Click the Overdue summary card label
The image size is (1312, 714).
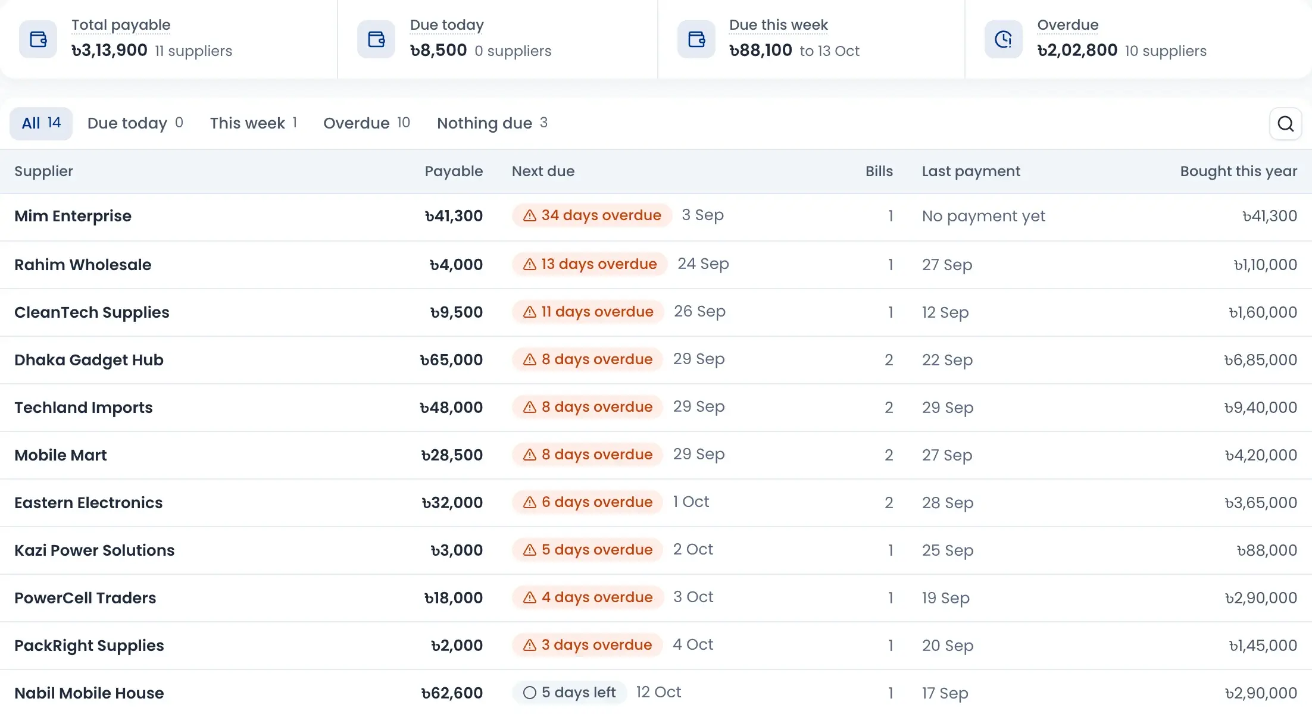click(x=1068, y=25)
